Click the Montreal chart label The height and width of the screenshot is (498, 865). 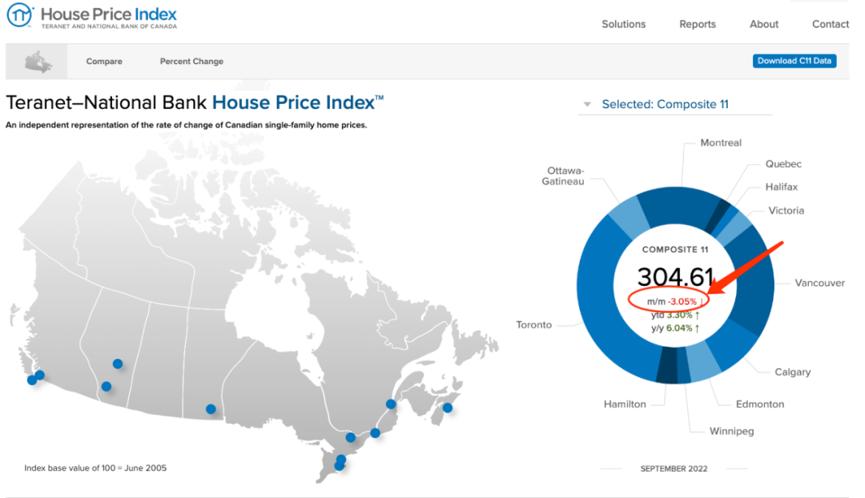tap(721, 143)
